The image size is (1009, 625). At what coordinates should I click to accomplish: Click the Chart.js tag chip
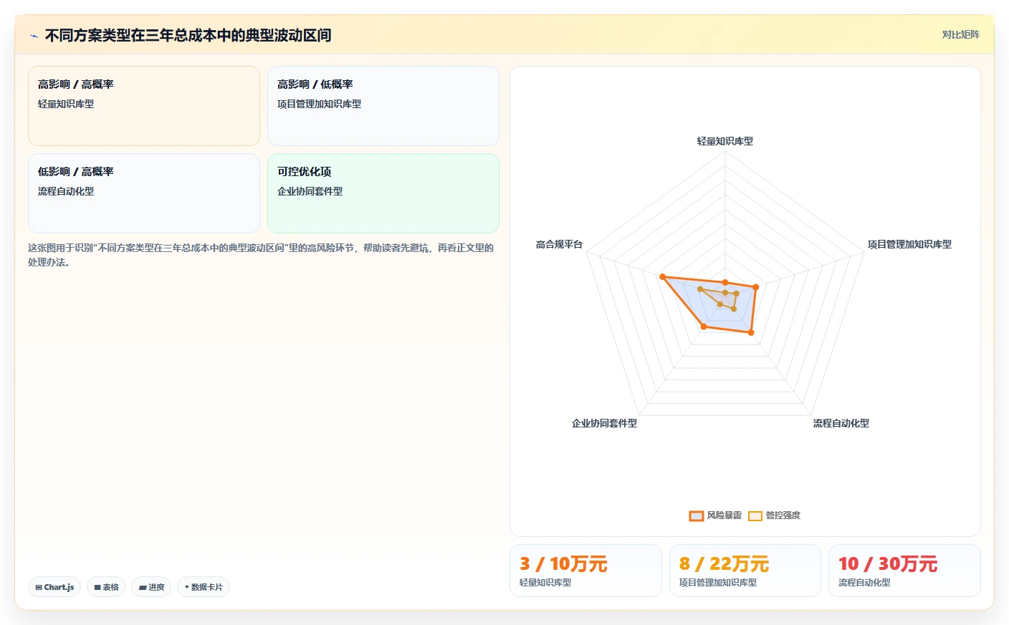click(54, 587)
